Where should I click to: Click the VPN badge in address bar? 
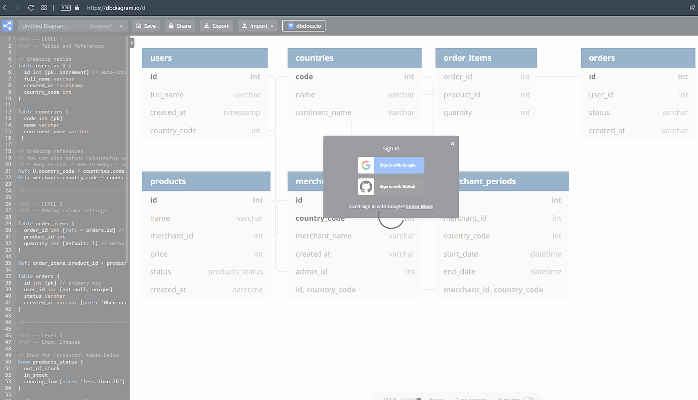[66, 8]
